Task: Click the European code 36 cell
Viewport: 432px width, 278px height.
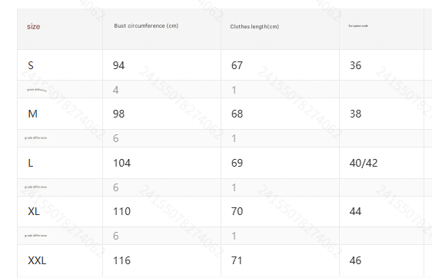Action: (x=355, y=65)
